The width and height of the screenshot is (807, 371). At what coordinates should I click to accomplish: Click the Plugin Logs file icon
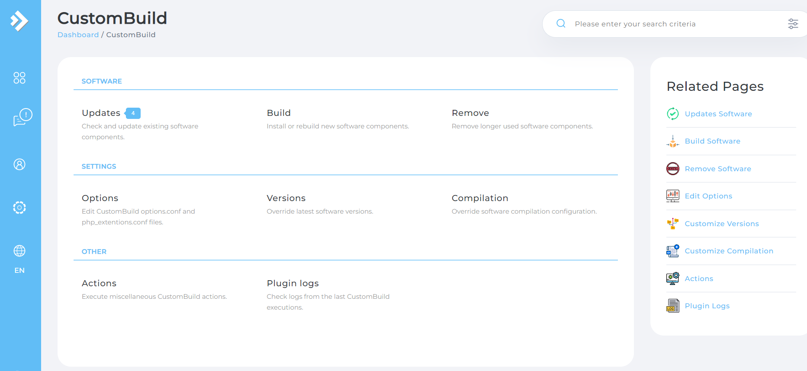tap(672, 306)
